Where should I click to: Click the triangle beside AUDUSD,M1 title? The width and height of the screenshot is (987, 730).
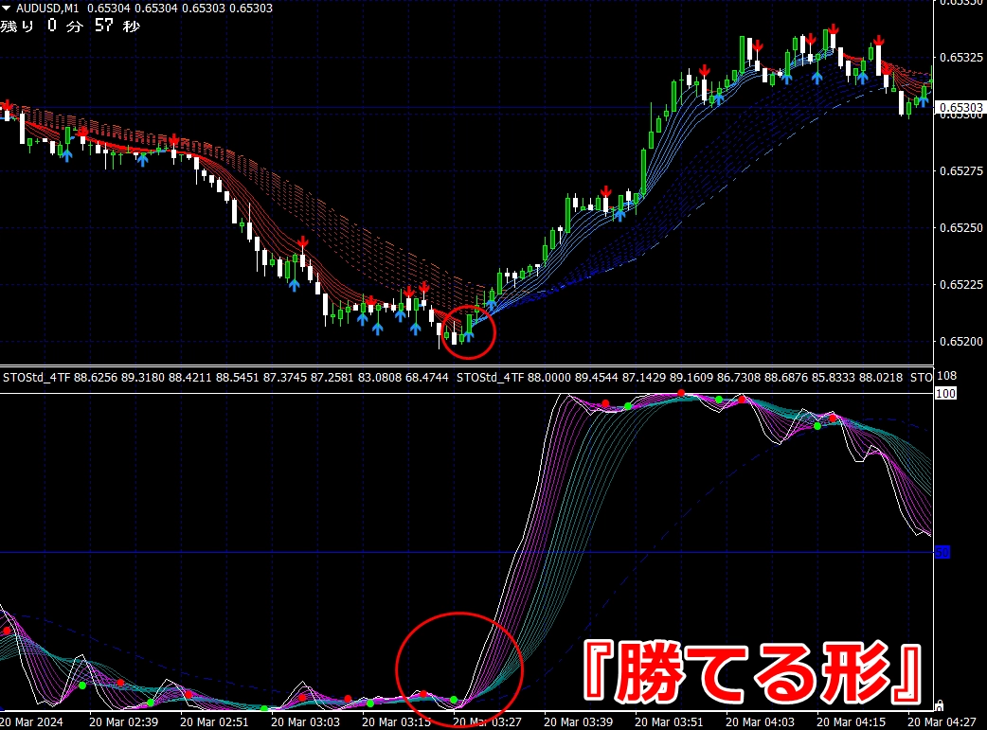tap(8, 9)
